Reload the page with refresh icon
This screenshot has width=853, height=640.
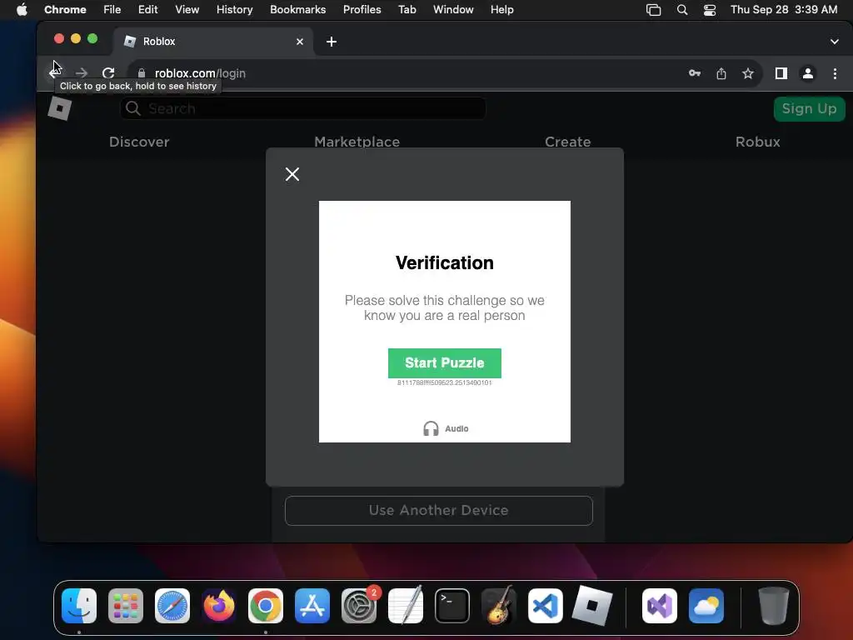click(108, 73)
